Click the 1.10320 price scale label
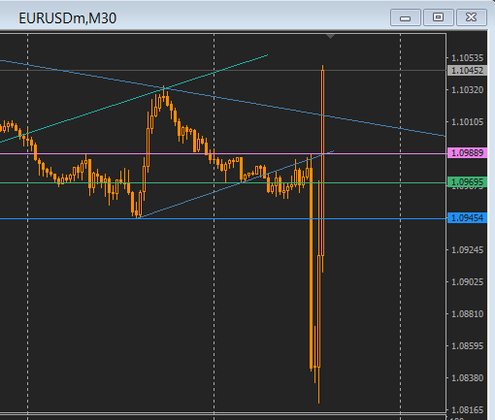495x420 pixels. [x=467, y=89]
